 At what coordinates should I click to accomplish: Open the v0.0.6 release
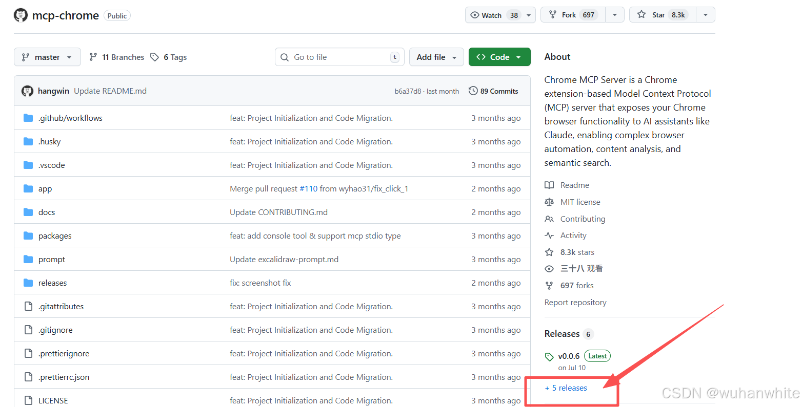pos(569,356)
